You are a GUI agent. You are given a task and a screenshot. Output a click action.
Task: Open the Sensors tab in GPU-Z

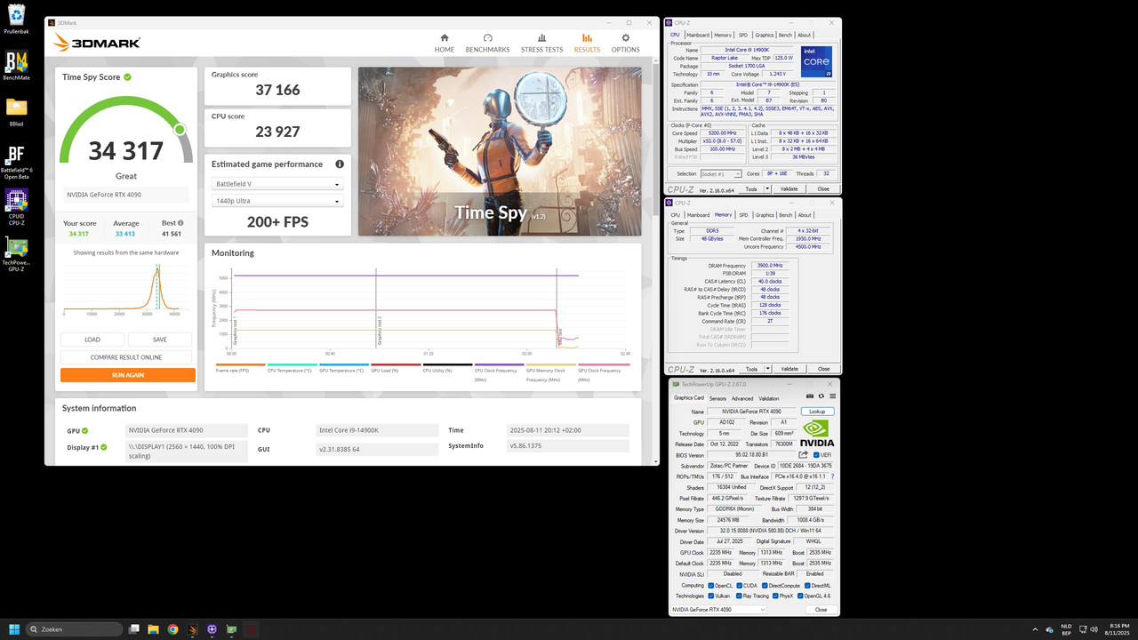[x=717, y=398]
